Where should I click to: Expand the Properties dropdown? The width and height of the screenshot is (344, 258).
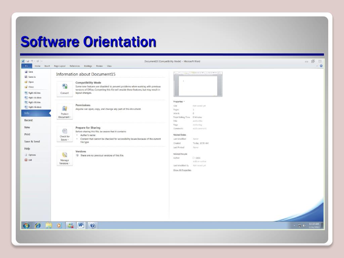[179, 101]
